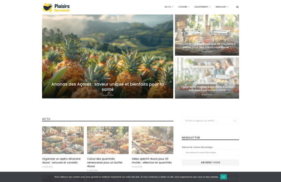Open the MINCEUR menu item
This screenshot has width=281, height=182.
(x=222, y=7)
